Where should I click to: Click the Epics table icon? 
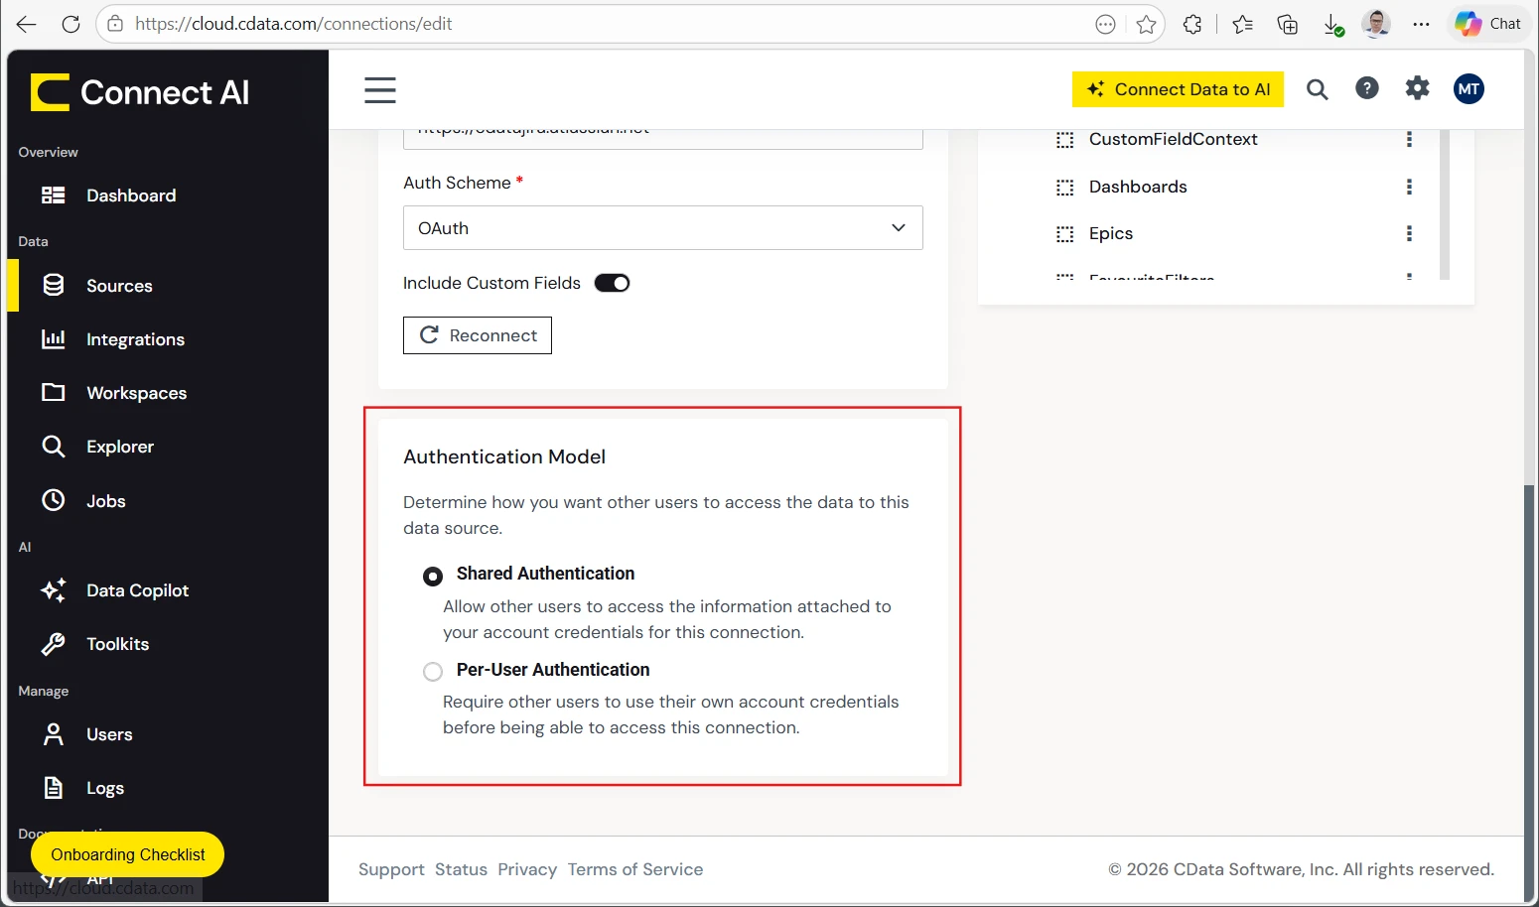pos(1065,234)
